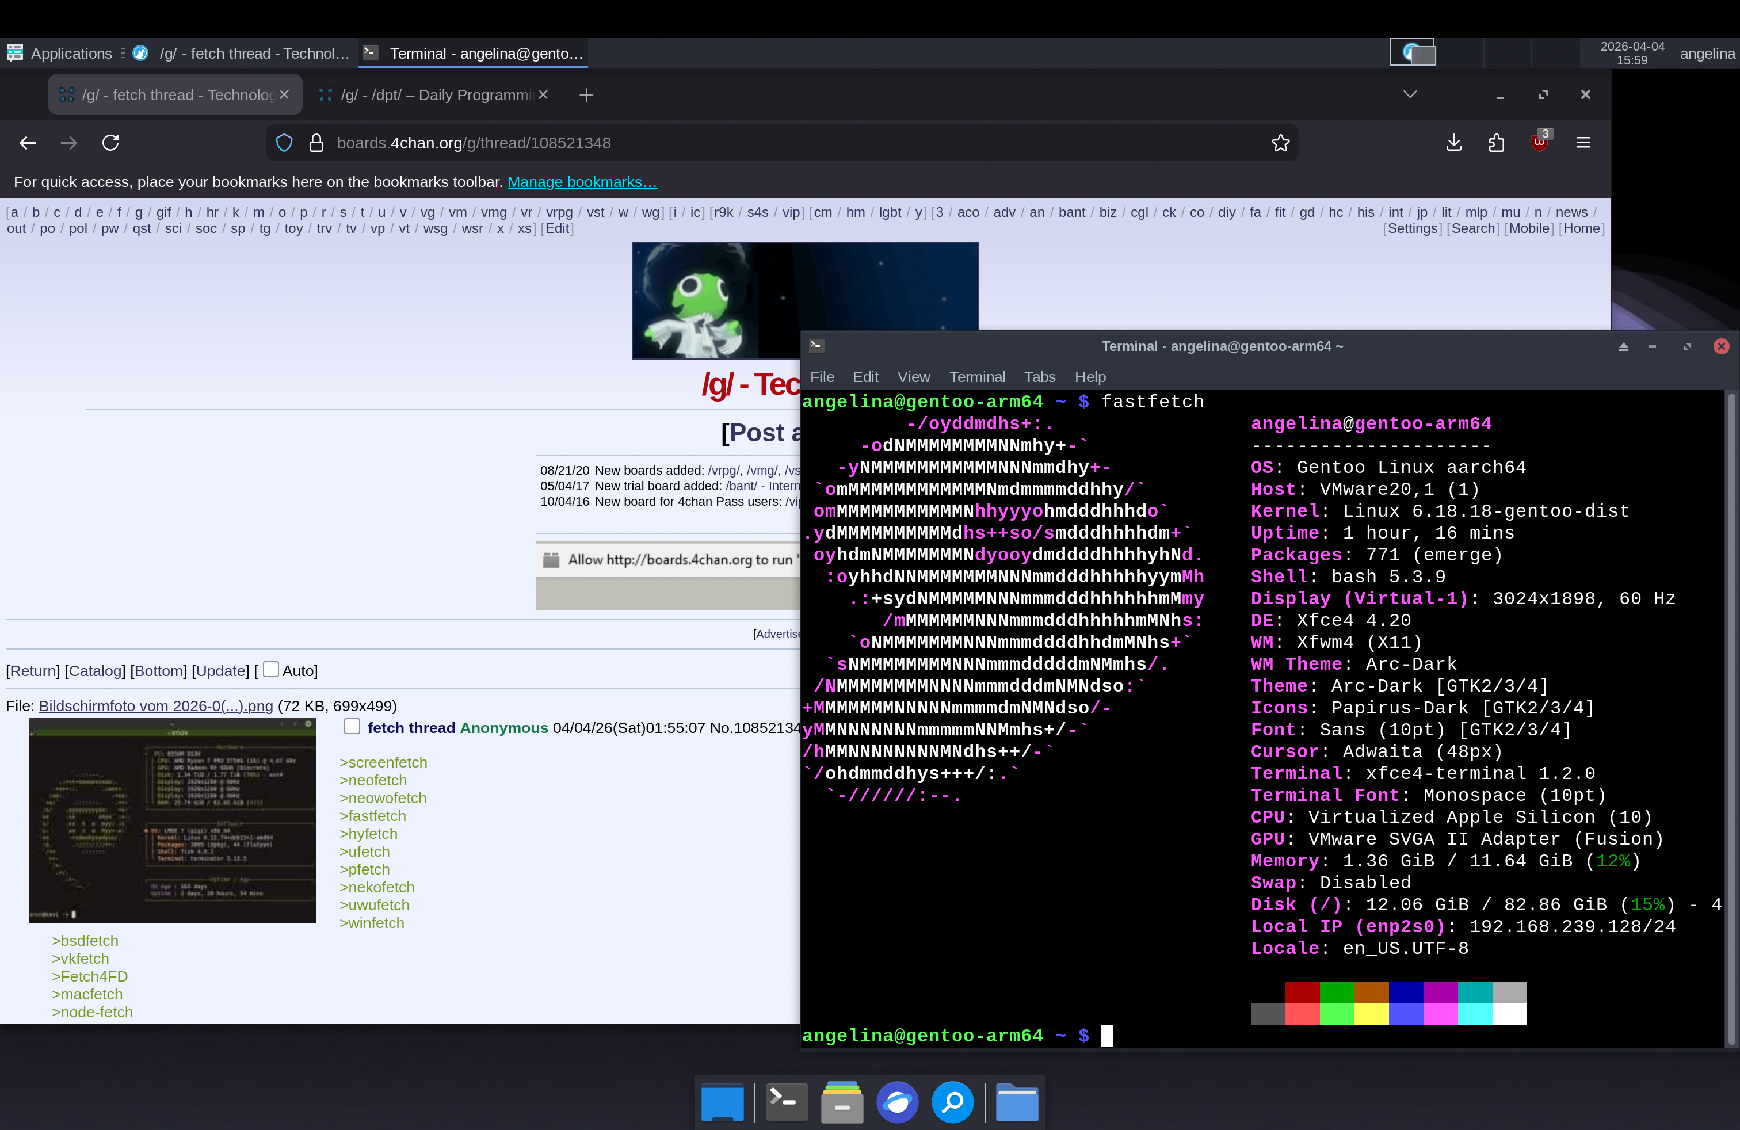Click the terminal window roll-up arrow button
The height and width of the screenshot is (1130, 1740).
click(x=1623, y=346)
